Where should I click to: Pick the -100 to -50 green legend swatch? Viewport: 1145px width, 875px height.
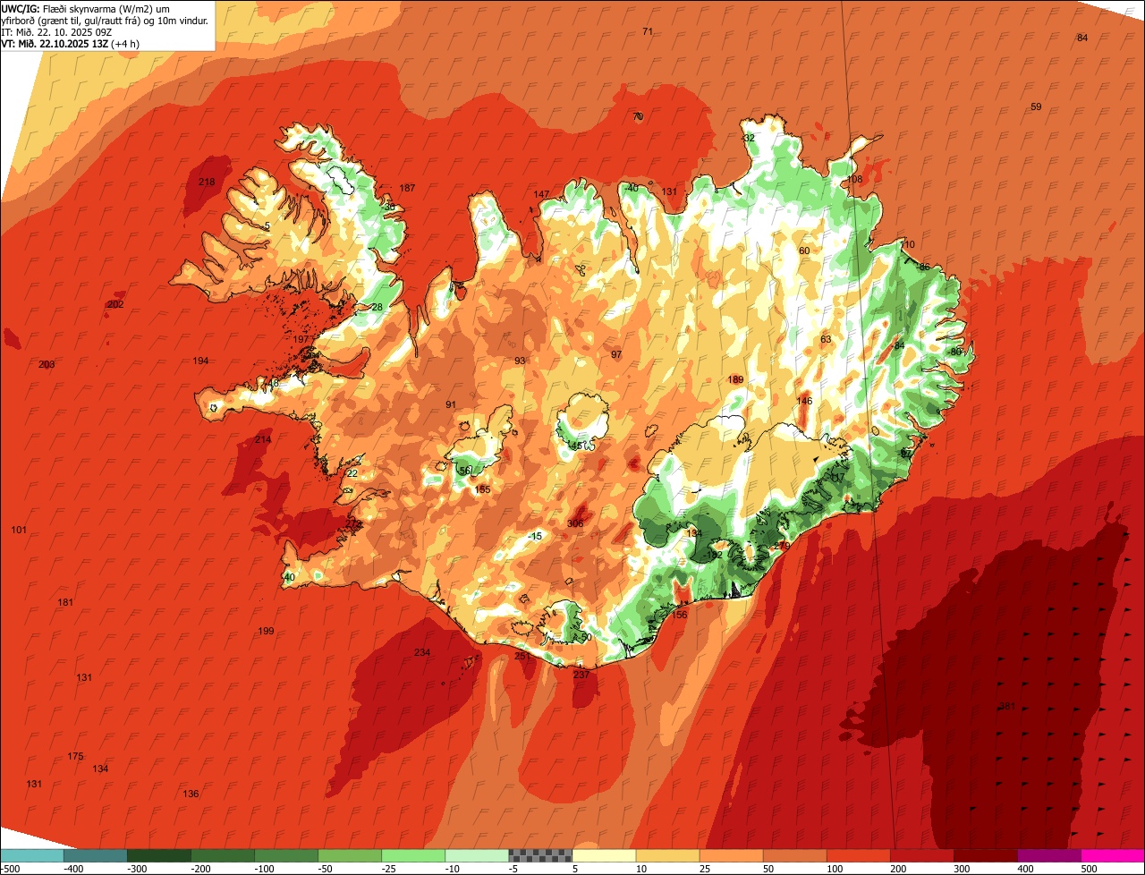tap(286, 855)
